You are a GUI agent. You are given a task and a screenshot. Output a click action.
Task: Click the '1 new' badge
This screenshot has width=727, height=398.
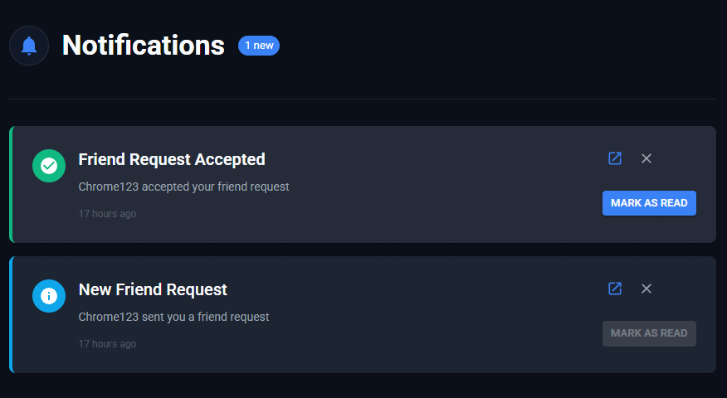[259, 46]
